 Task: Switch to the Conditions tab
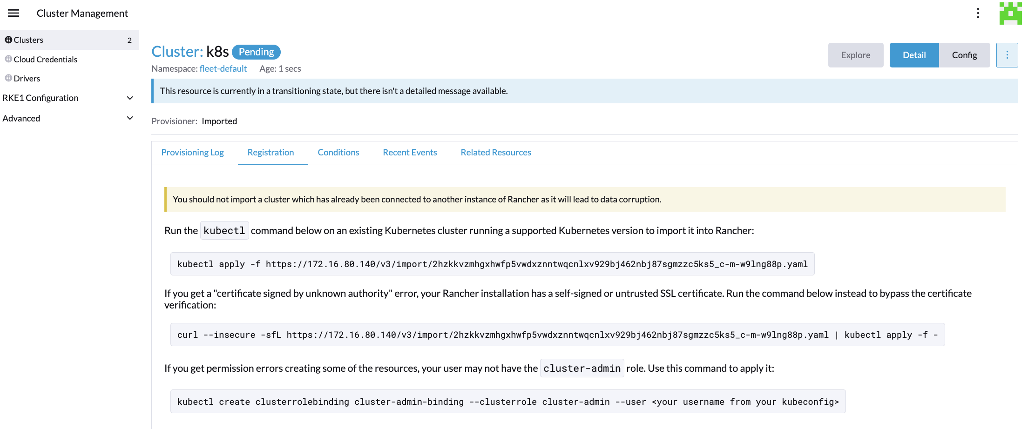[338, 152]
